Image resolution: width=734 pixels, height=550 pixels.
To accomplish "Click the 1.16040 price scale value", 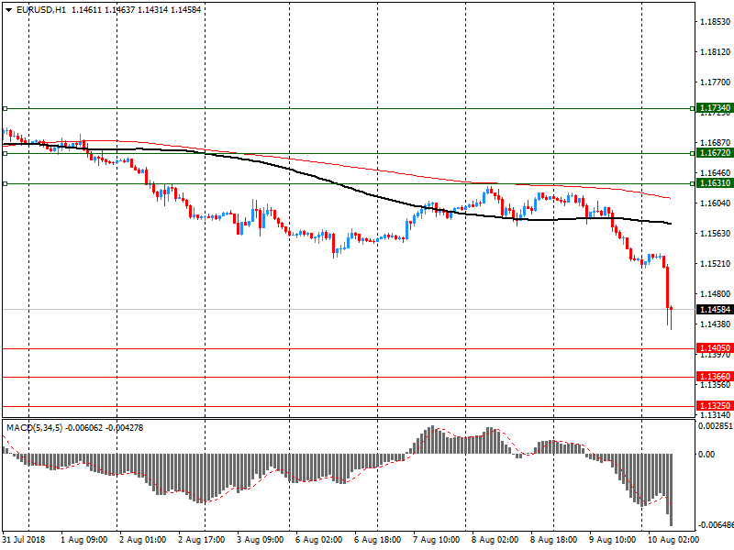I will click(x=716, y=203).
